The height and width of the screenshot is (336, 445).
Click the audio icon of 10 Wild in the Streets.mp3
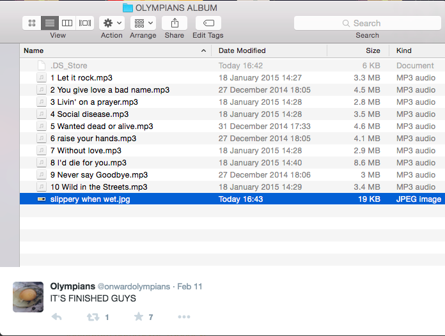(42, 187)
